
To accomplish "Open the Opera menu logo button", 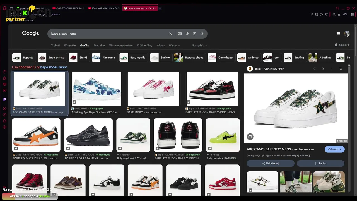I will (4, 8).
